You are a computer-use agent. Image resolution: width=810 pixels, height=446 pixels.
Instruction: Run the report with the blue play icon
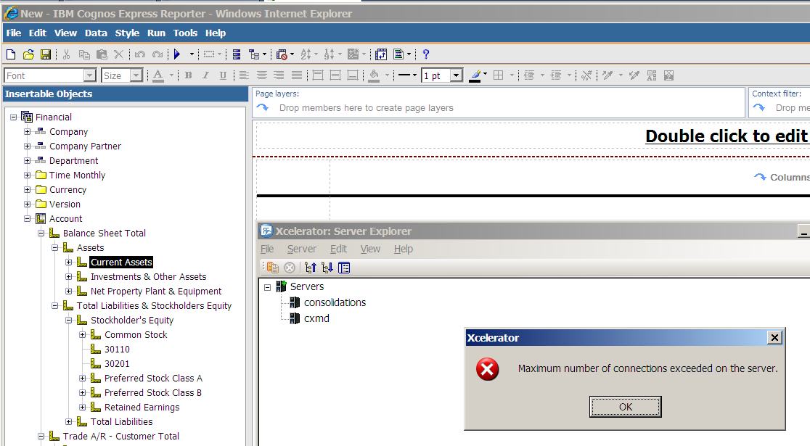[177, 54]
